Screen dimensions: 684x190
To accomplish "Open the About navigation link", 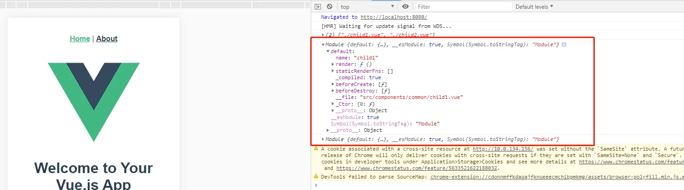I will (x=107, y=38).
